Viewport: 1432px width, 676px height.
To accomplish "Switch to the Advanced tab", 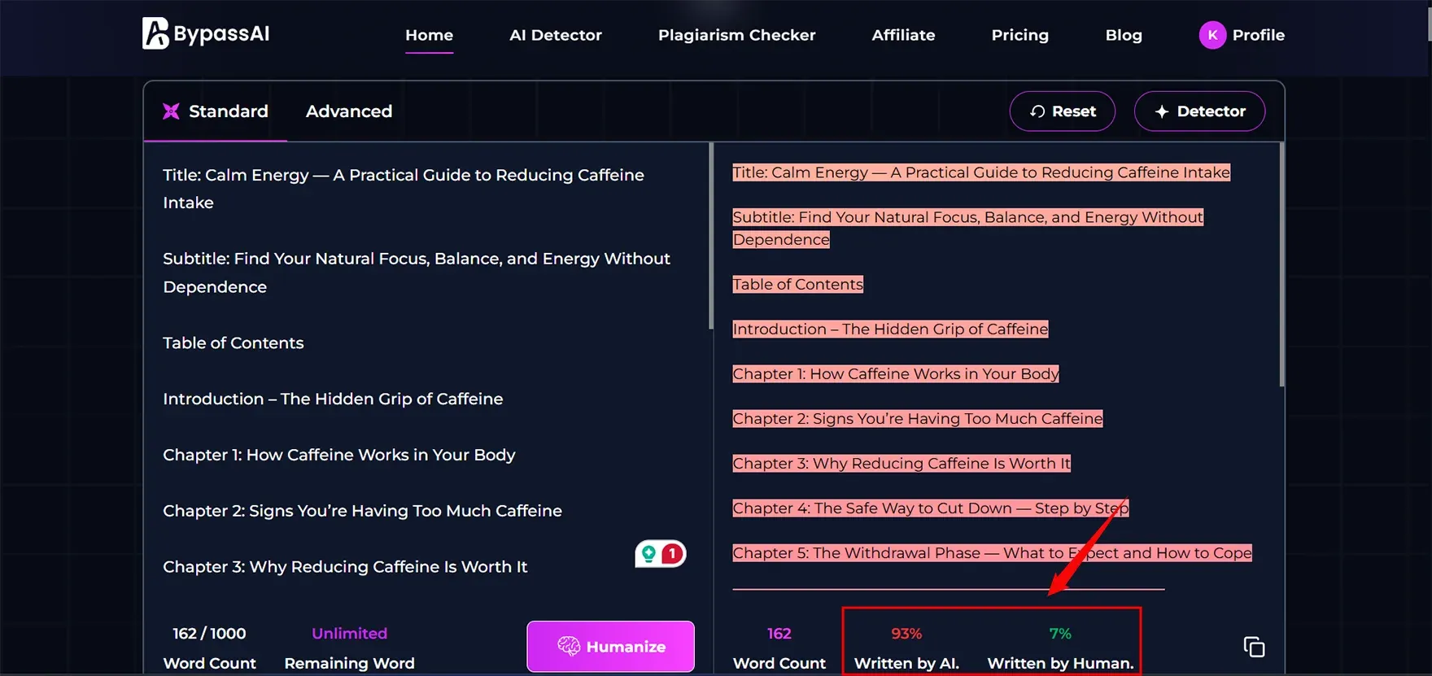I will point(348,111).
